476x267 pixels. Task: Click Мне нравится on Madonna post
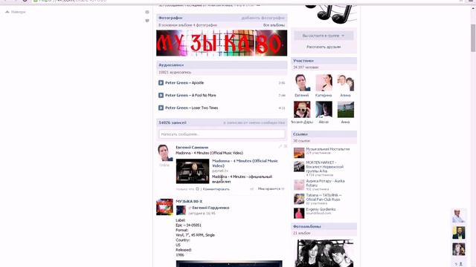pyautogui.click(x=269, y=188)
